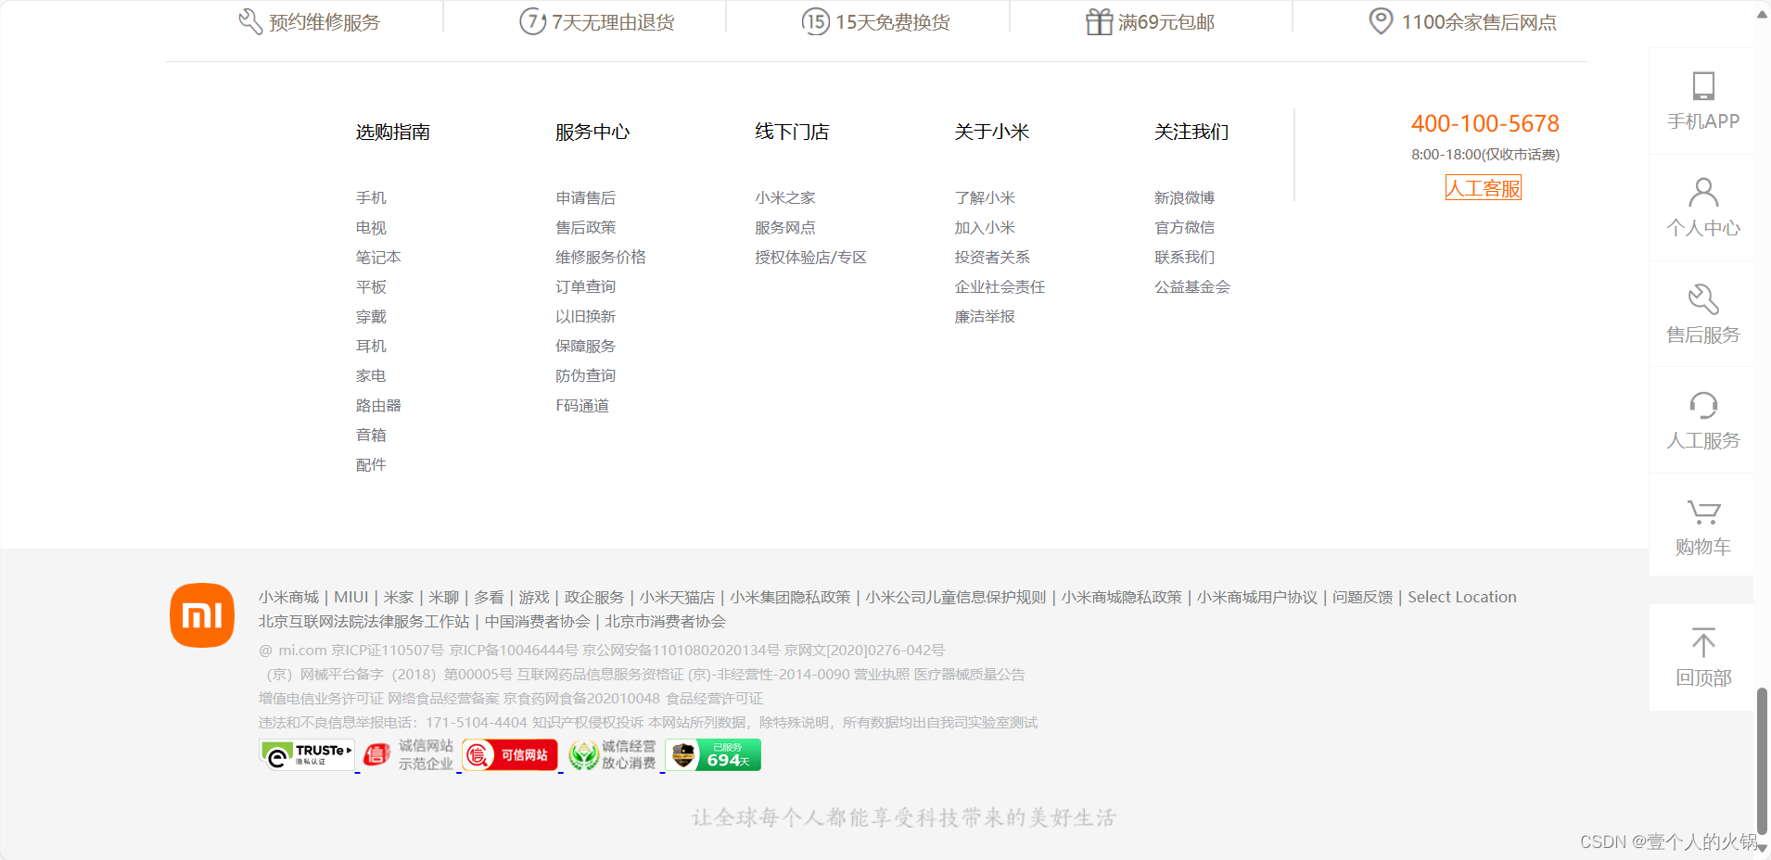Open the 了解小米 link

click(985, 197)
